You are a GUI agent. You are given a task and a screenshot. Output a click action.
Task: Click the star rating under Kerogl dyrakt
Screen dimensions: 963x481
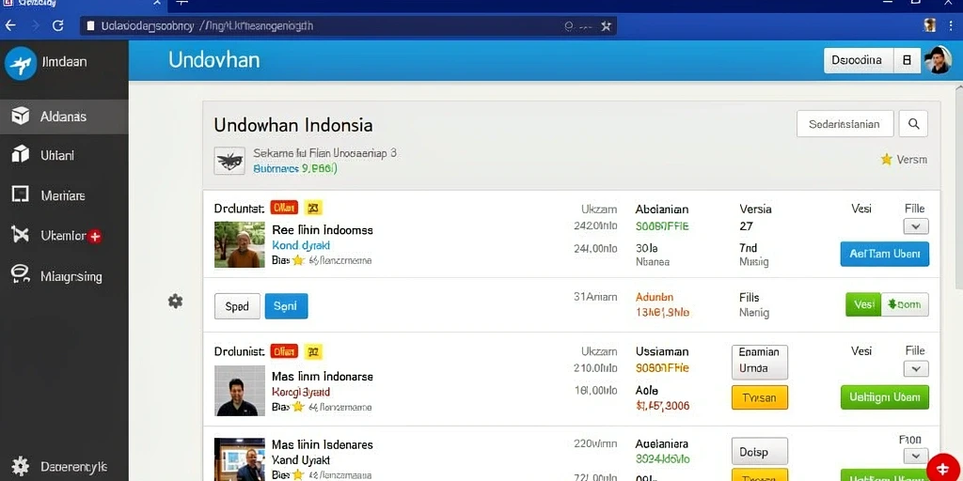[x=298, y=407]
